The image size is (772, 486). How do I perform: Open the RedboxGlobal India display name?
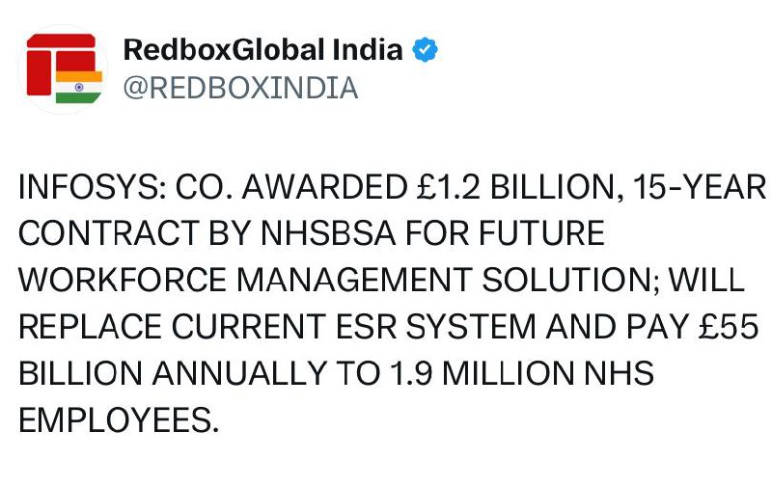(262, 50)
